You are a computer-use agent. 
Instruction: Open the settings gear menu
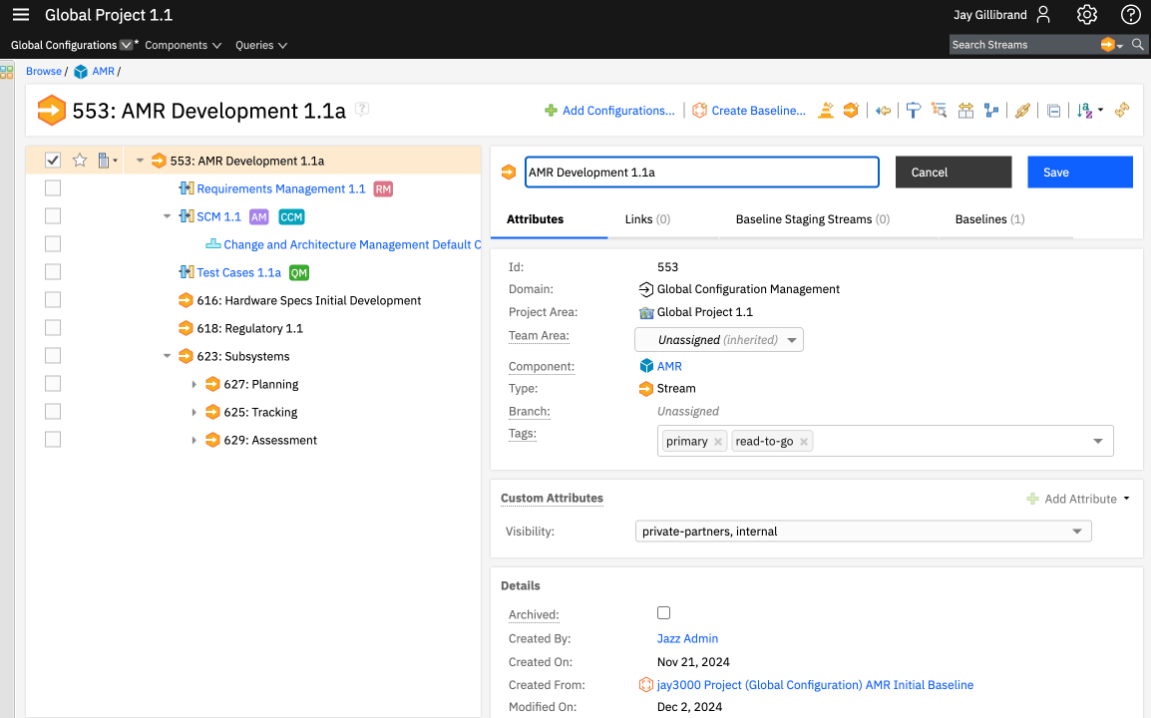tap(1086, 15)
